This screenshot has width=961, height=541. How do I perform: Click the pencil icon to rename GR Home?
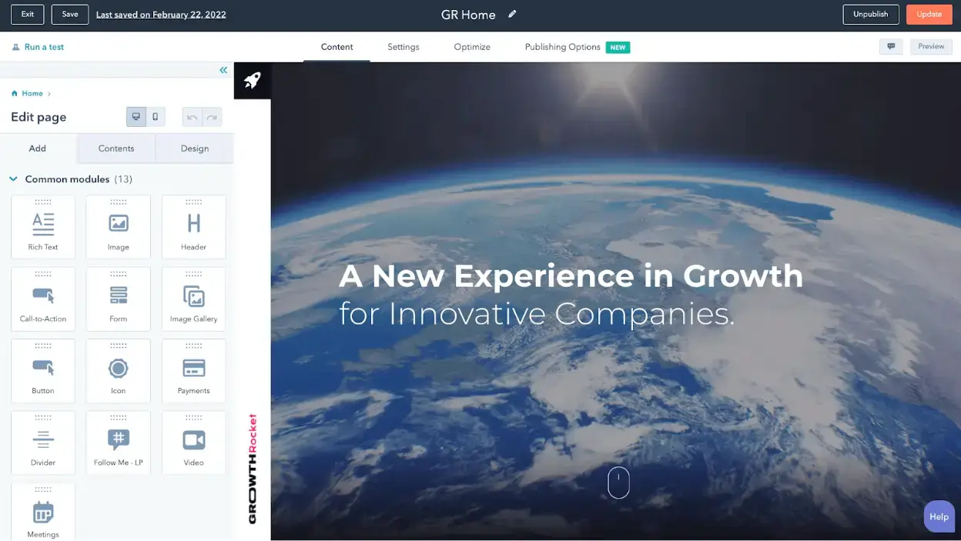(x=512, y=14)
